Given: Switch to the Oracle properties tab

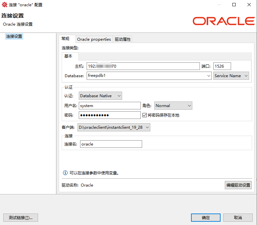Looking at the screenshot, I should (94, 39).
